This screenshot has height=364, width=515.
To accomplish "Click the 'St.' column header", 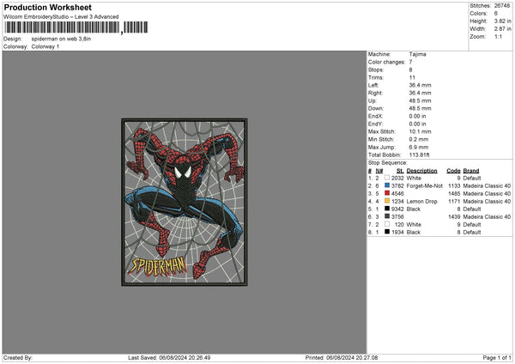I will coord(400,171).
